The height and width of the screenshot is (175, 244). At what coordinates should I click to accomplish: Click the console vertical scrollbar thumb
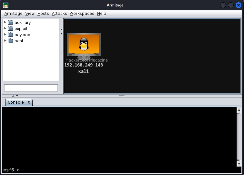click(x=239, y=137)
